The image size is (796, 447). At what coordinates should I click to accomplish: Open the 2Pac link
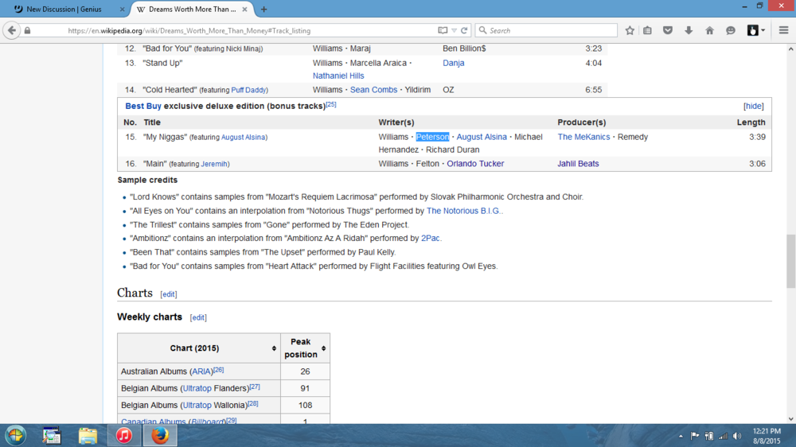pyautogui.click(x=430, y=238)
